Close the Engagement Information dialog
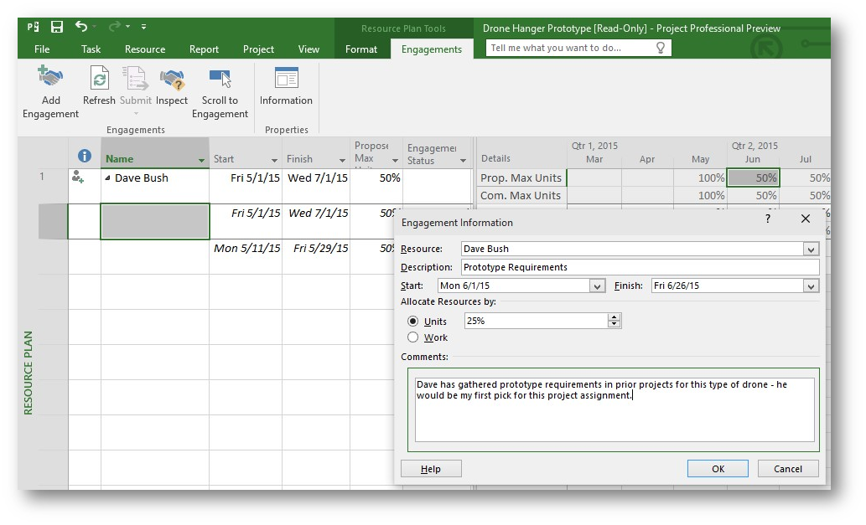866x525 pixels. click(x=806, y=219)
